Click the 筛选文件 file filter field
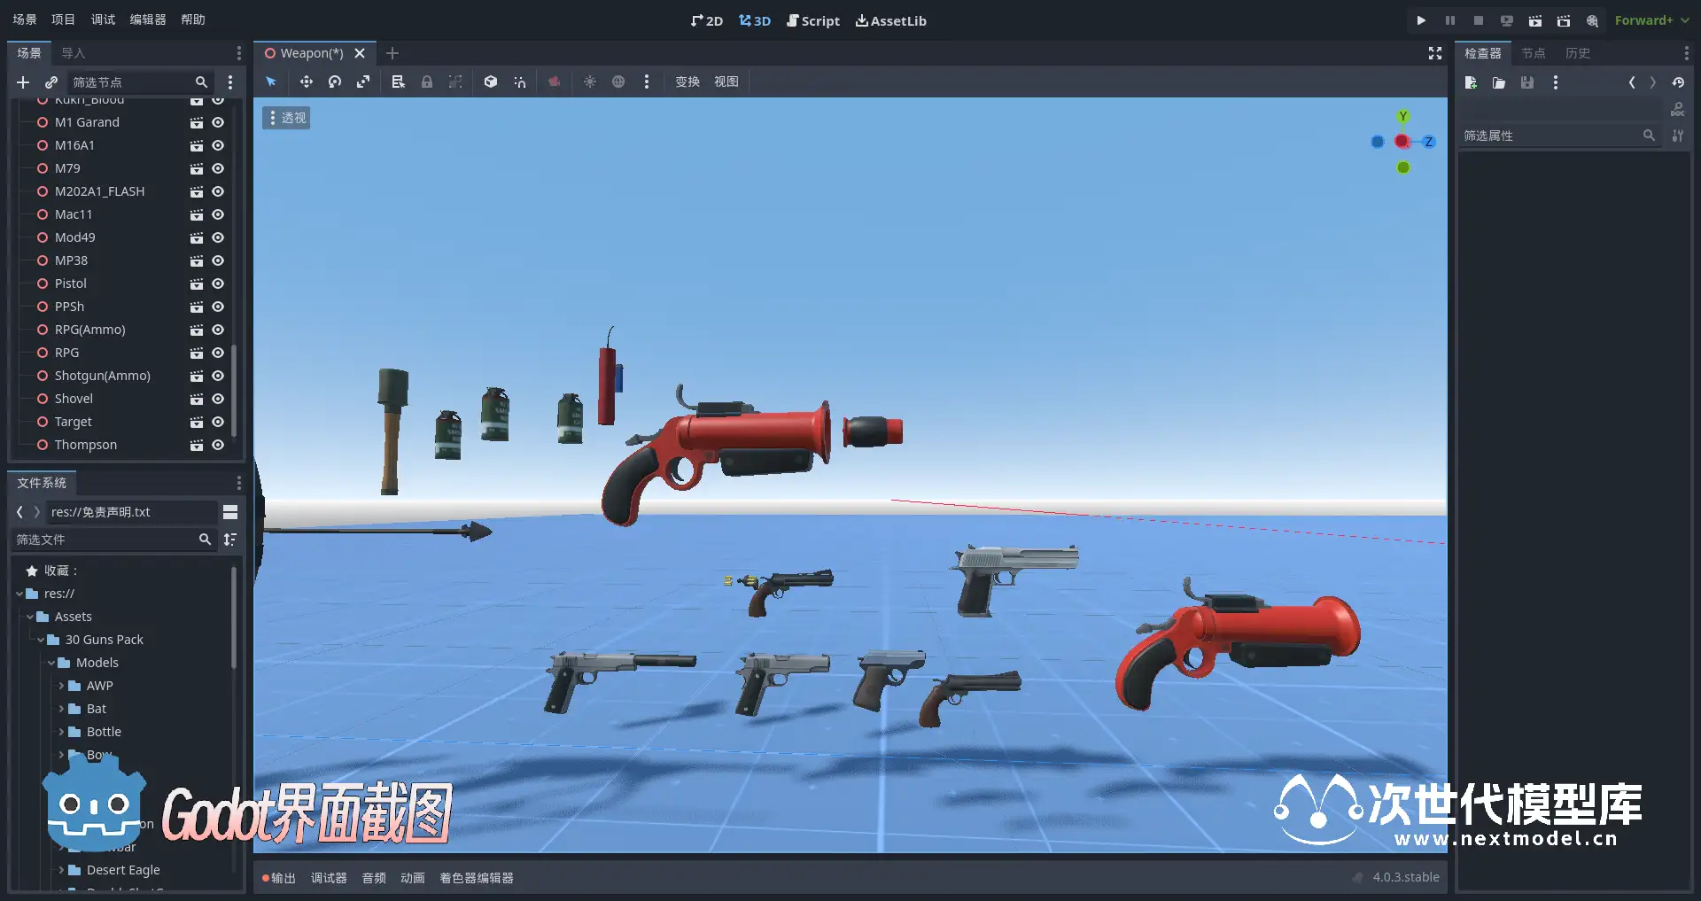 tap(105, 540)
